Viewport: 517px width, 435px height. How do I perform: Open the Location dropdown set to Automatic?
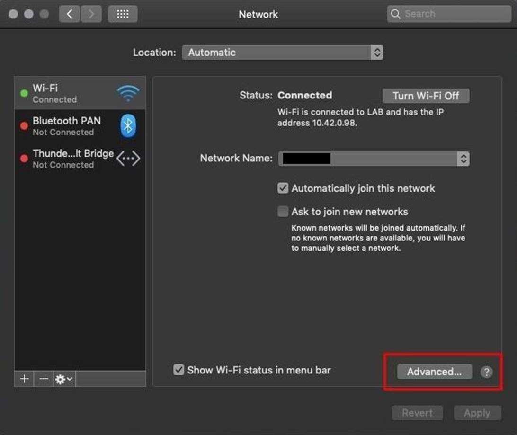[282, 53]
